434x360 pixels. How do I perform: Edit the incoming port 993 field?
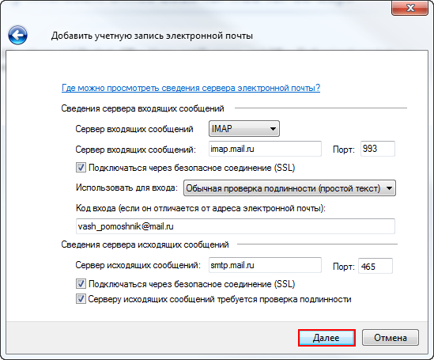(378, 149)
